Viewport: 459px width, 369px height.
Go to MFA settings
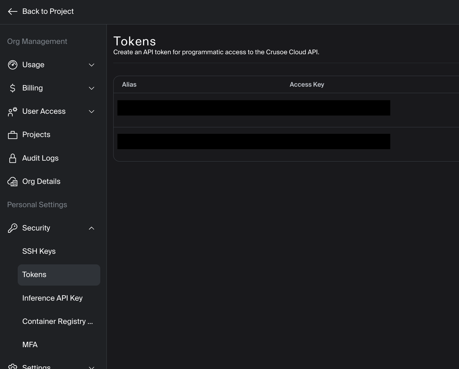point(30,345)
